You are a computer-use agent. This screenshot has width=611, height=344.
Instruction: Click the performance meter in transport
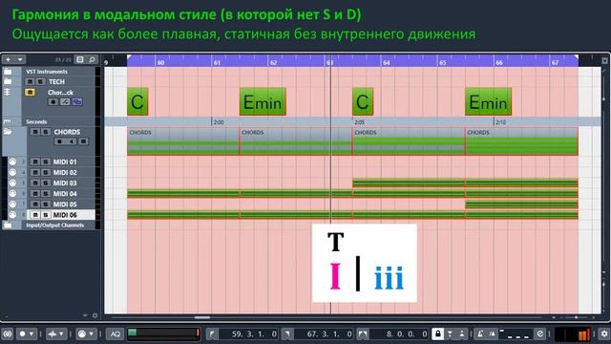(x=163, y=333)
